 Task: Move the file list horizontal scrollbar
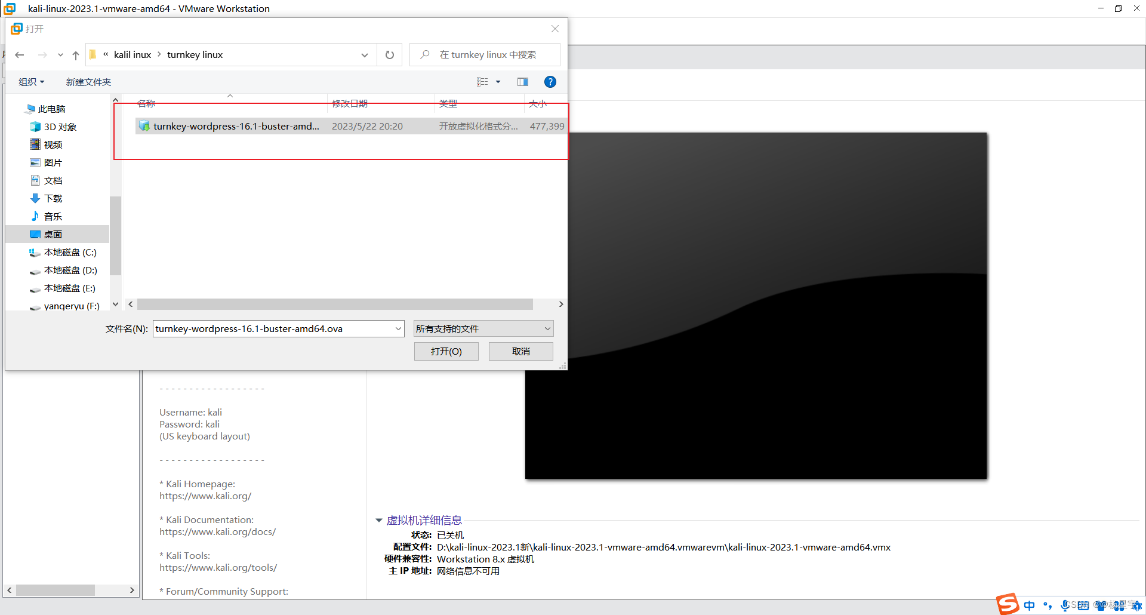click(335, 305)
